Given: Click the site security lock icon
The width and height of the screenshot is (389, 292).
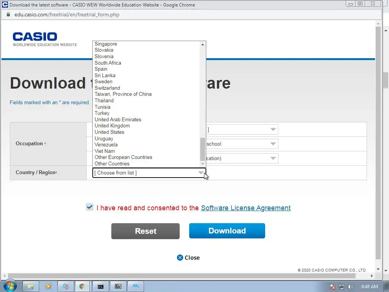Looking at the screenshot, I should [x=8, y=14].
